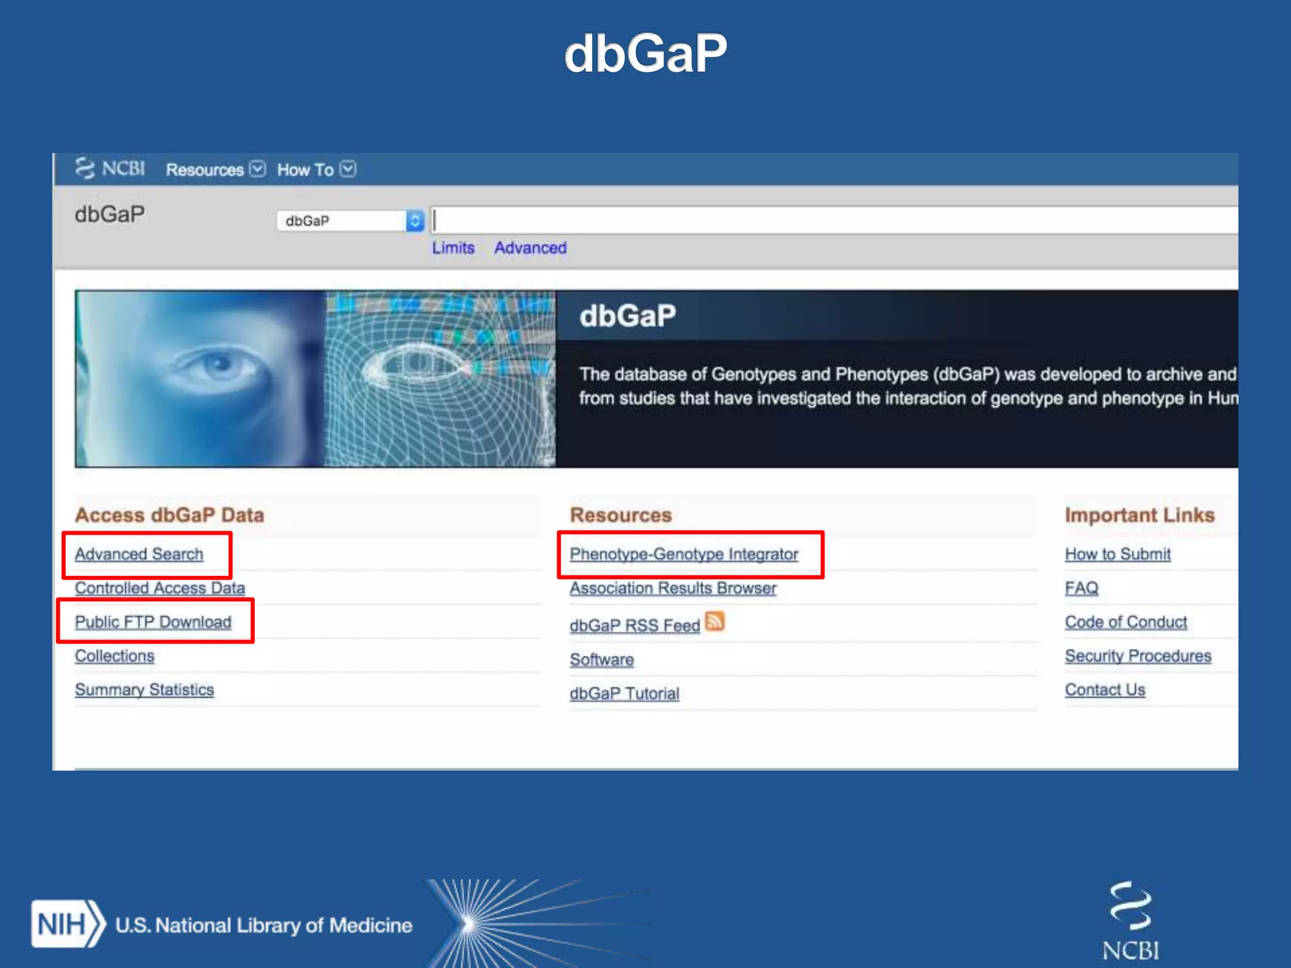
Task: Click the orange RSS feed icon
Action: click(715, 621)
